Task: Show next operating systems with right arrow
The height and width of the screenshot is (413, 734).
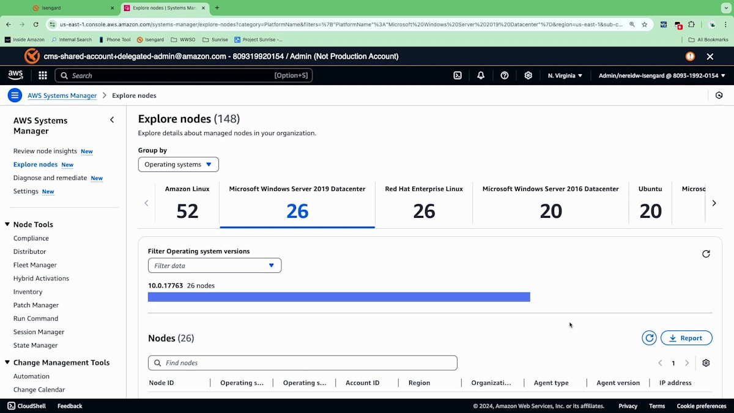Action: (714, 203)
